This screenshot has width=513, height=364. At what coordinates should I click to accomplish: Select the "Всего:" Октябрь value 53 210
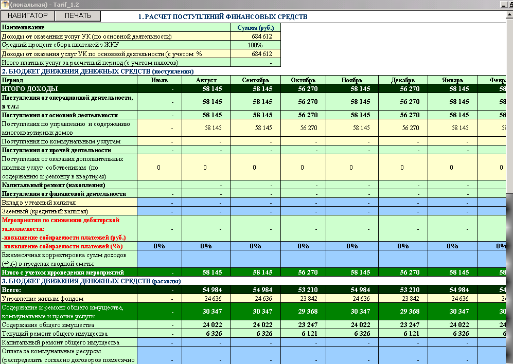[303, 290]
